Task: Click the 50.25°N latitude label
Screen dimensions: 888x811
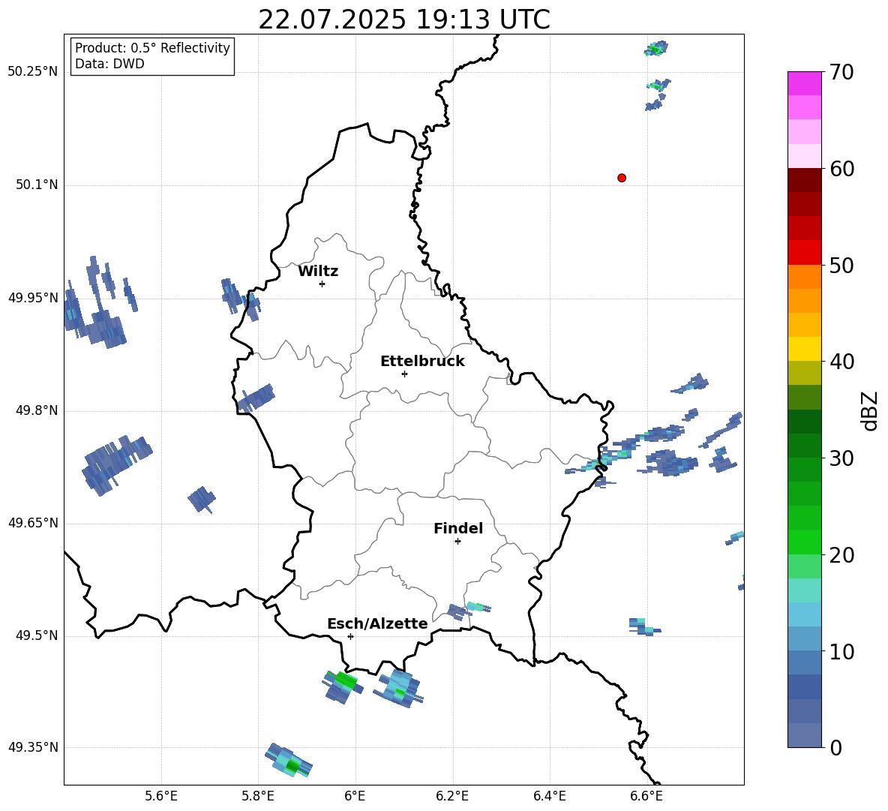Action: click(x=33, y=72)
